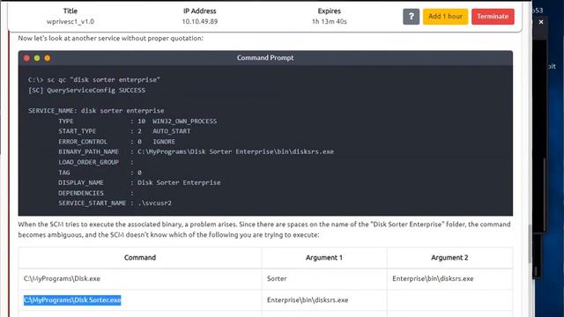The image size is (564, 317).
Task: Click the sentence about another service without quotation
Action: 110,38
